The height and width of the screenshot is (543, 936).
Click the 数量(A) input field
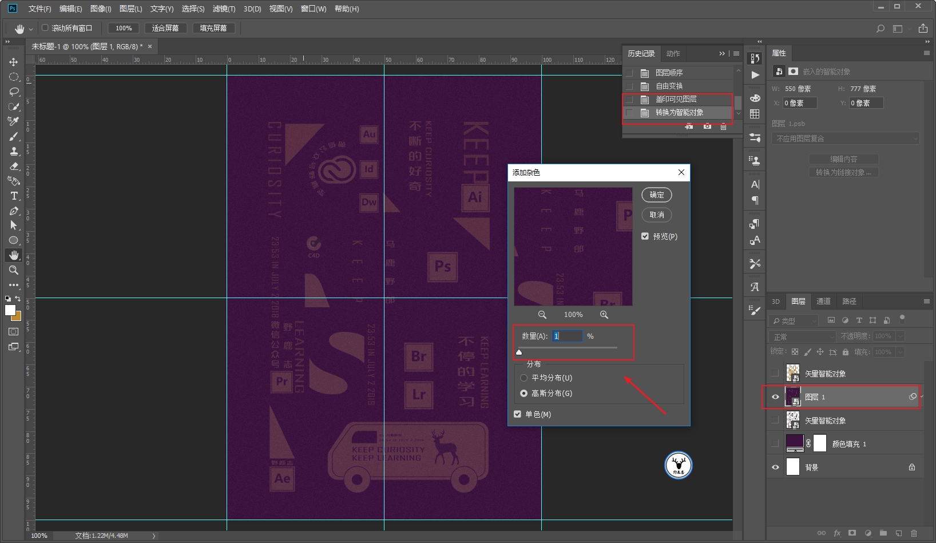[568, 336]
